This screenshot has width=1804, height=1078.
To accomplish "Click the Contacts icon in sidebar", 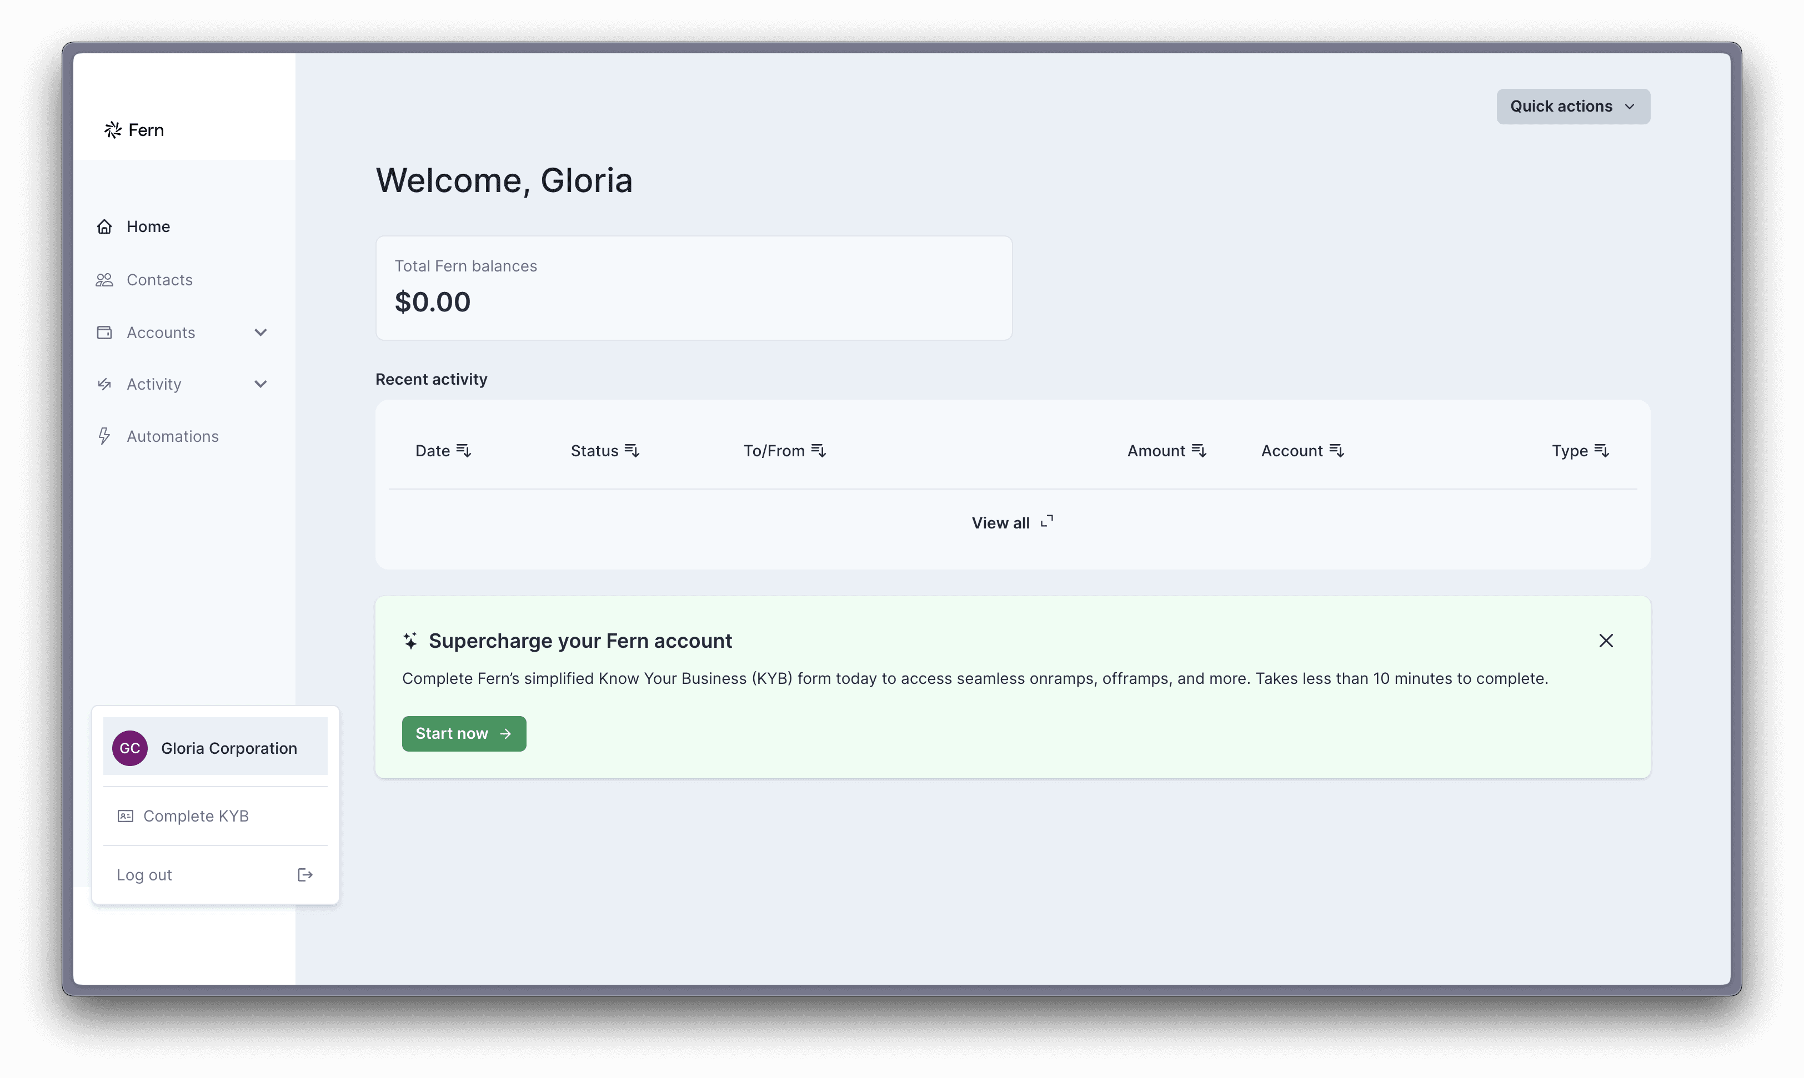I will pyautogui.click(x=106, y=280).
